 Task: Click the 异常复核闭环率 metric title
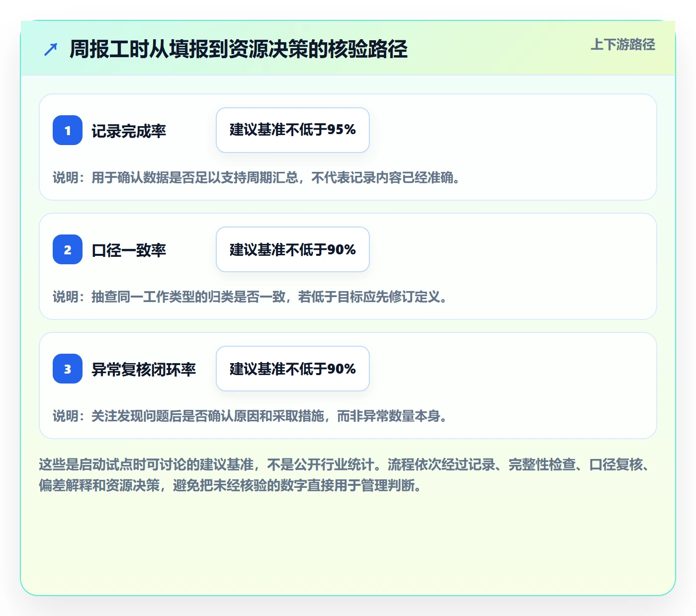144,370
